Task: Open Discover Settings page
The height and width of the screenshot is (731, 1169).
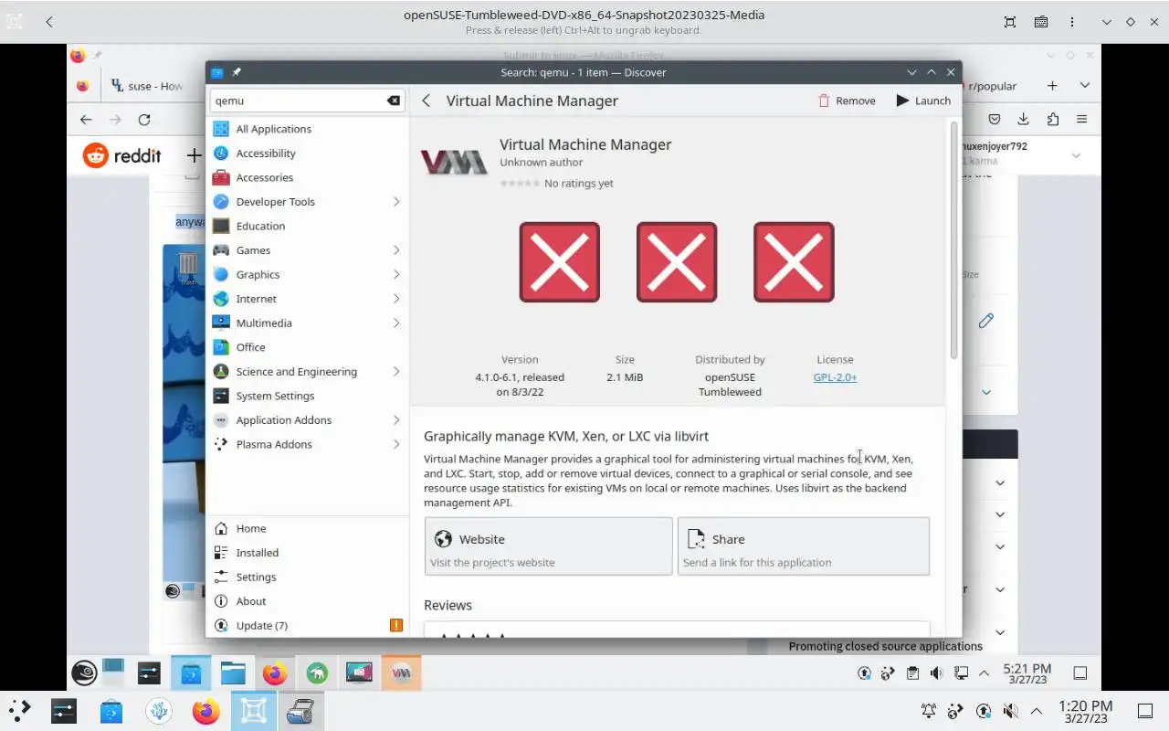Action: coord(308,577)
